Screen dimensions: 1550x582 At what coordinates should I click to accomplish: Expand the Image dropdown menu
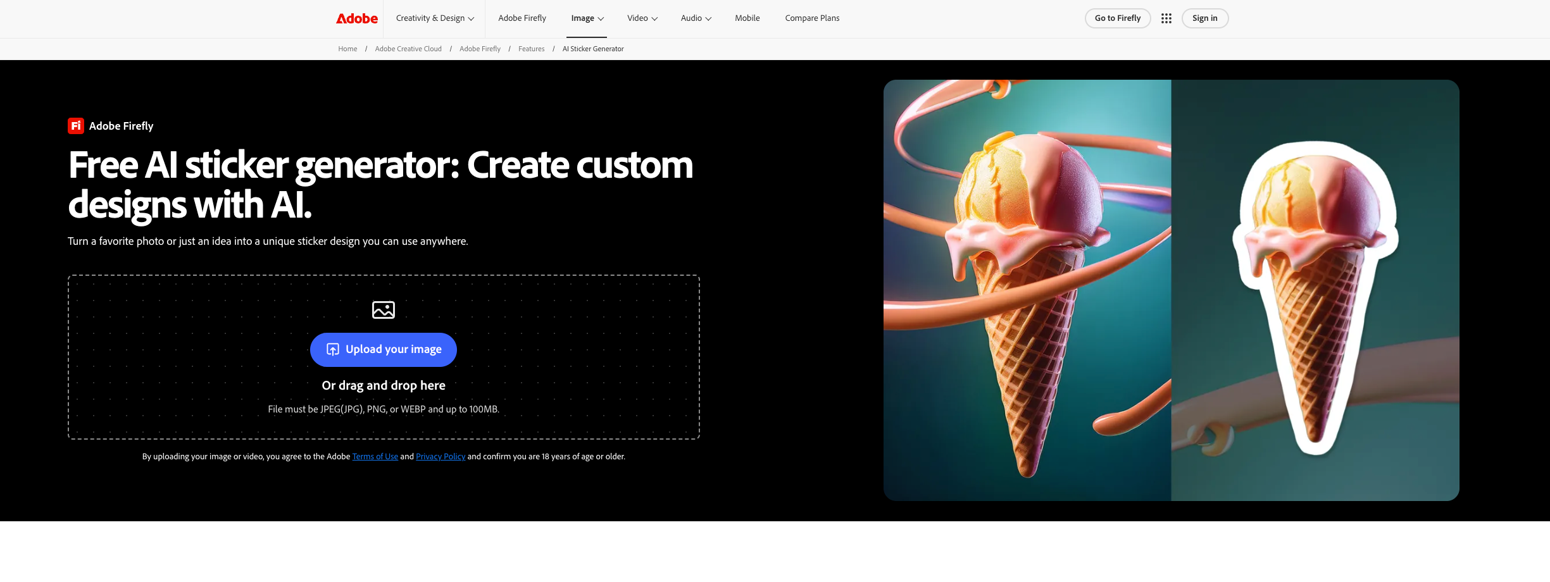(587, 18)
